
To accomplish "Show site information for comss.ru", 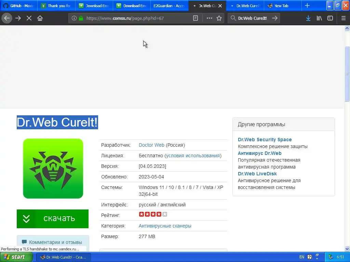I will pyautogui.click(x=74, y=18).
